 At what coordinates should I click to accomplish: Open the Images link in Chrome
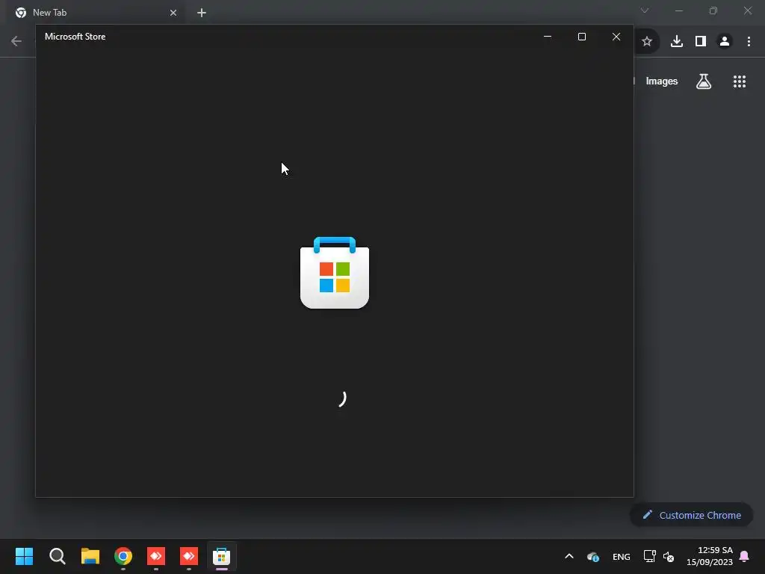[x=662, y=81]
